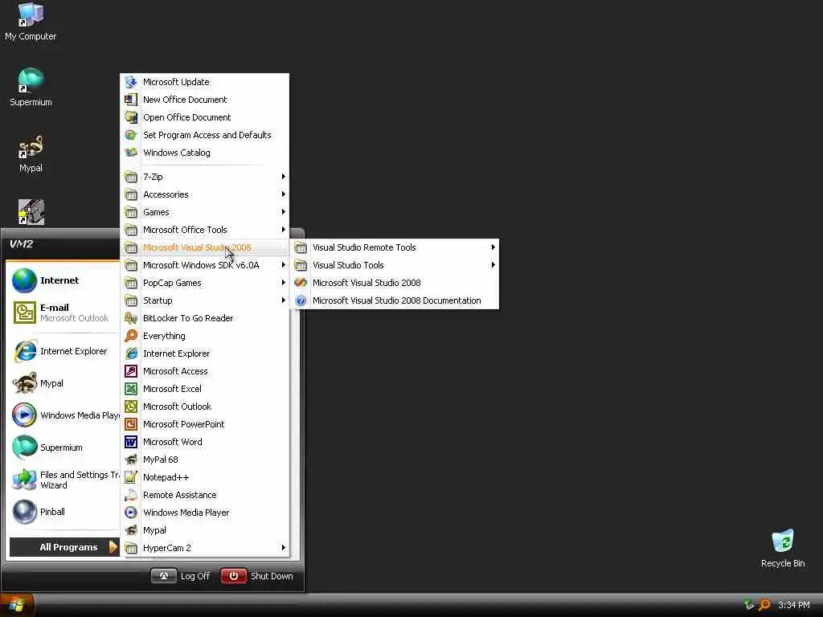
Task: Expand Visual Studio Tools submenu
Action: 395,265
